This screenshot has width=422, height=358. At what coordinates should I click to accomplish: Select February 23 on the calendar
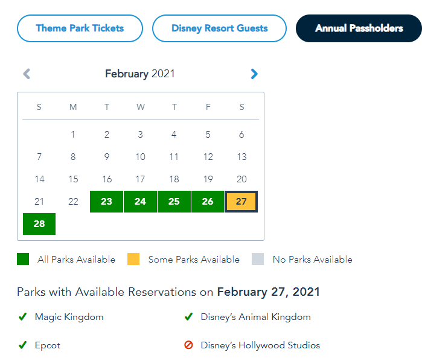tap(107, 202)
